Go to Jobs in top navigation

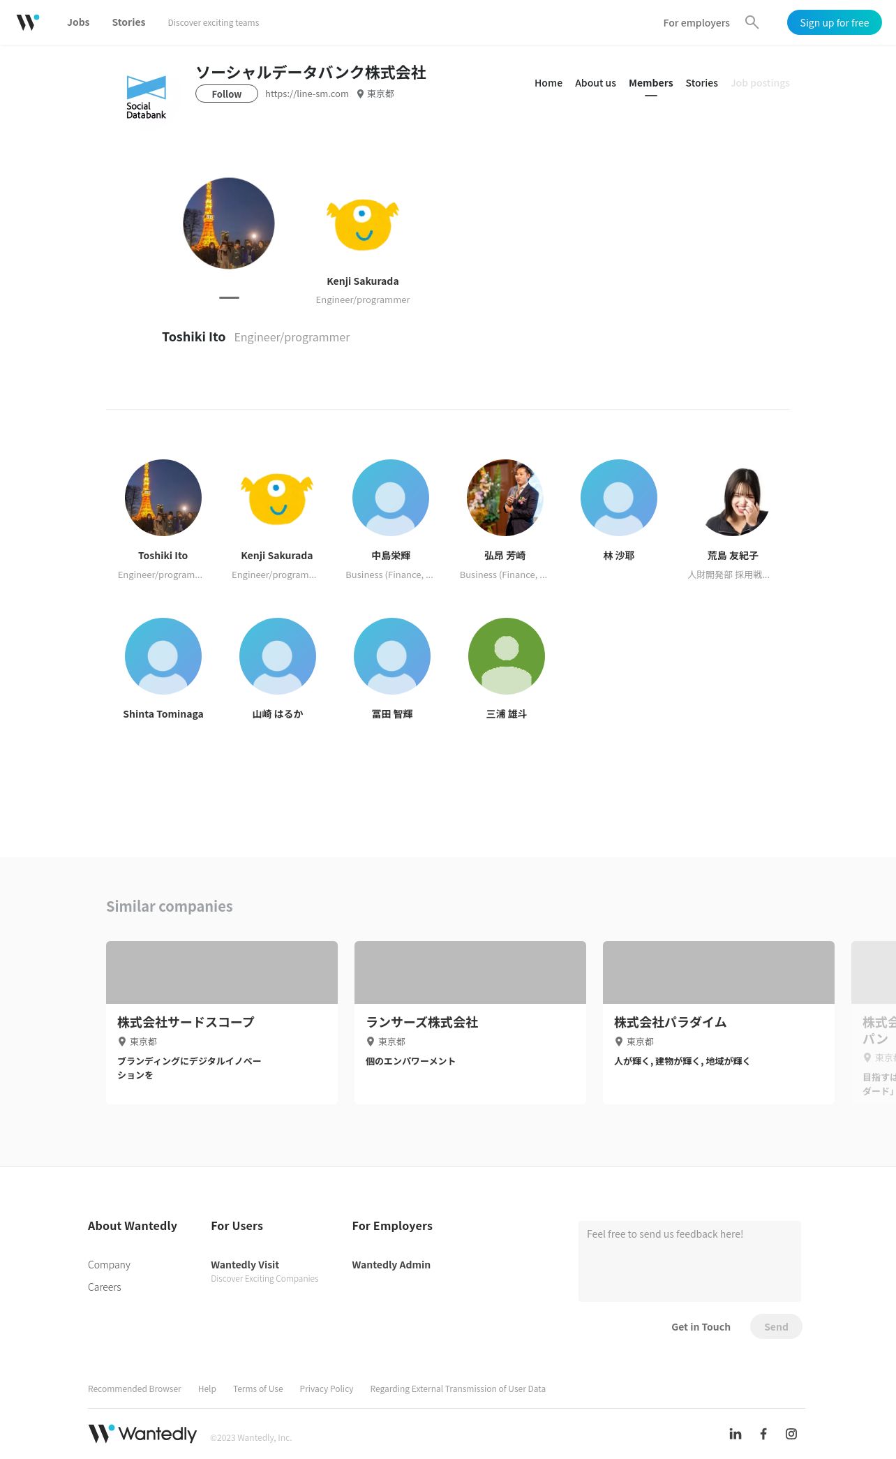[x=78, y=22]
